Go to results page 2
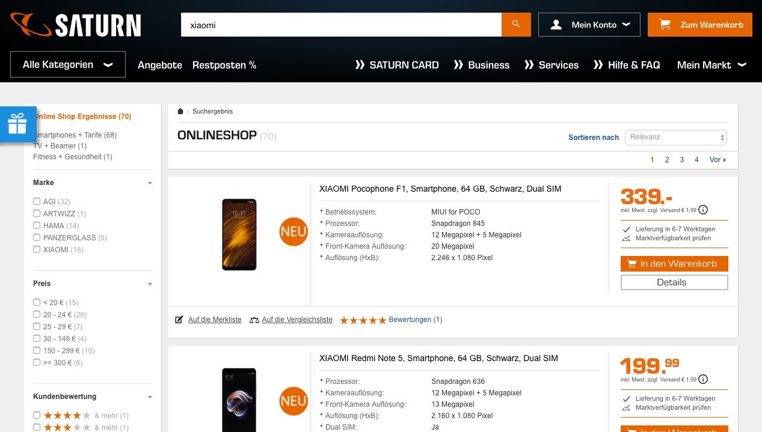The image size is (762, 432). pos(667,160)
